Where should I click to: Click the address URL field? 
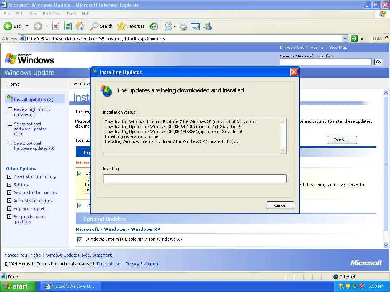tap(184, 38)
